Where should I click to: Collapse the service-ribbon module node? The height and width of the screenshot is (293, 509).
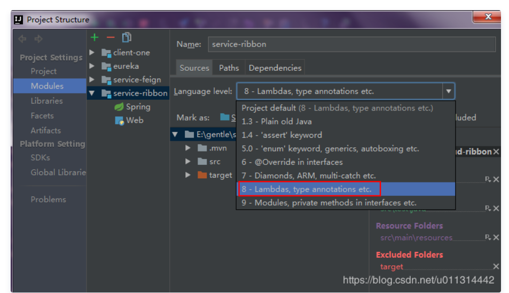click(92, 93)
